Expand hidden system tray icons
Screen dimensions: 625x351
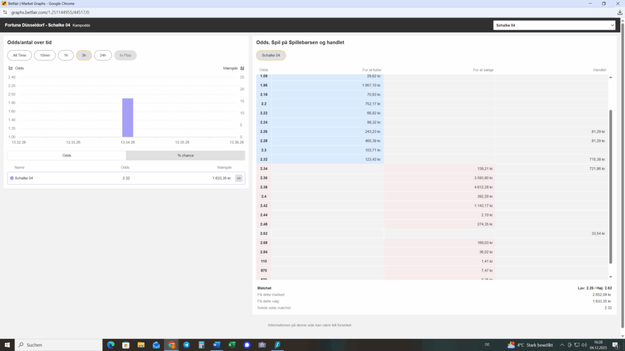click(x=562, y=345)
